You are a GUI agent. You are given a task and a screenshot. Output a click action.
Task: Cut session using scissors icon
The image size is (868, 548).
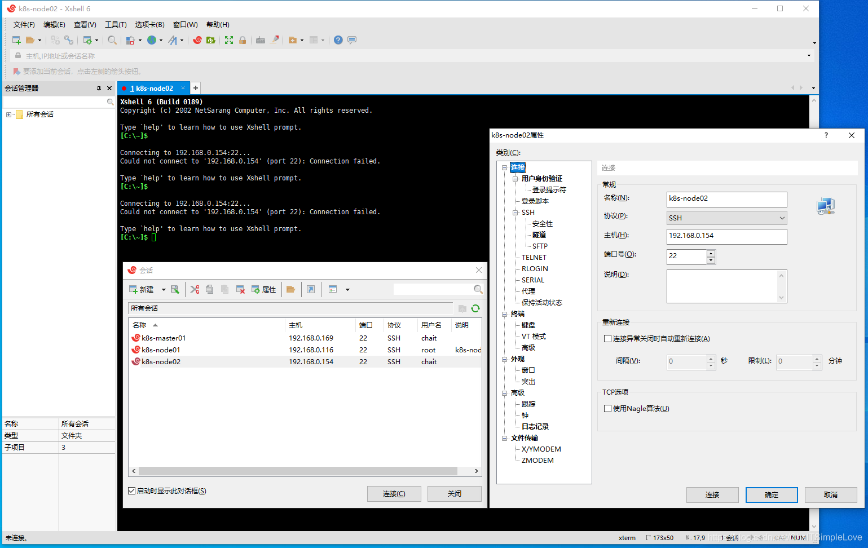(195, 289)
